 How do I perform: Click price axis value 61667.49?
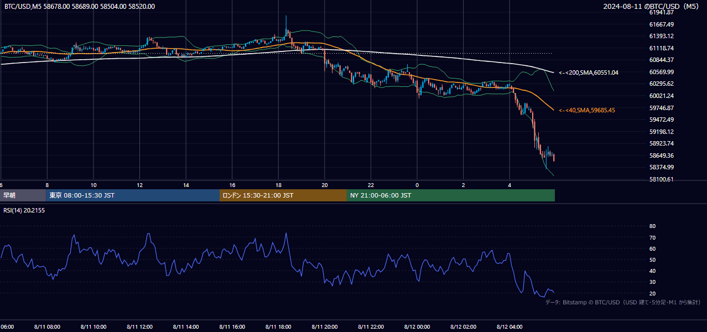pos(661,24)
